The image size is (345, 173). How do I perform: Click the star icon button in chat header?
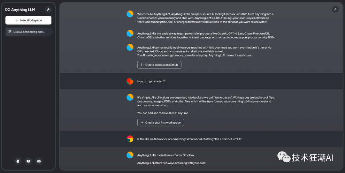pyautogui.click(x=335, y=9)
